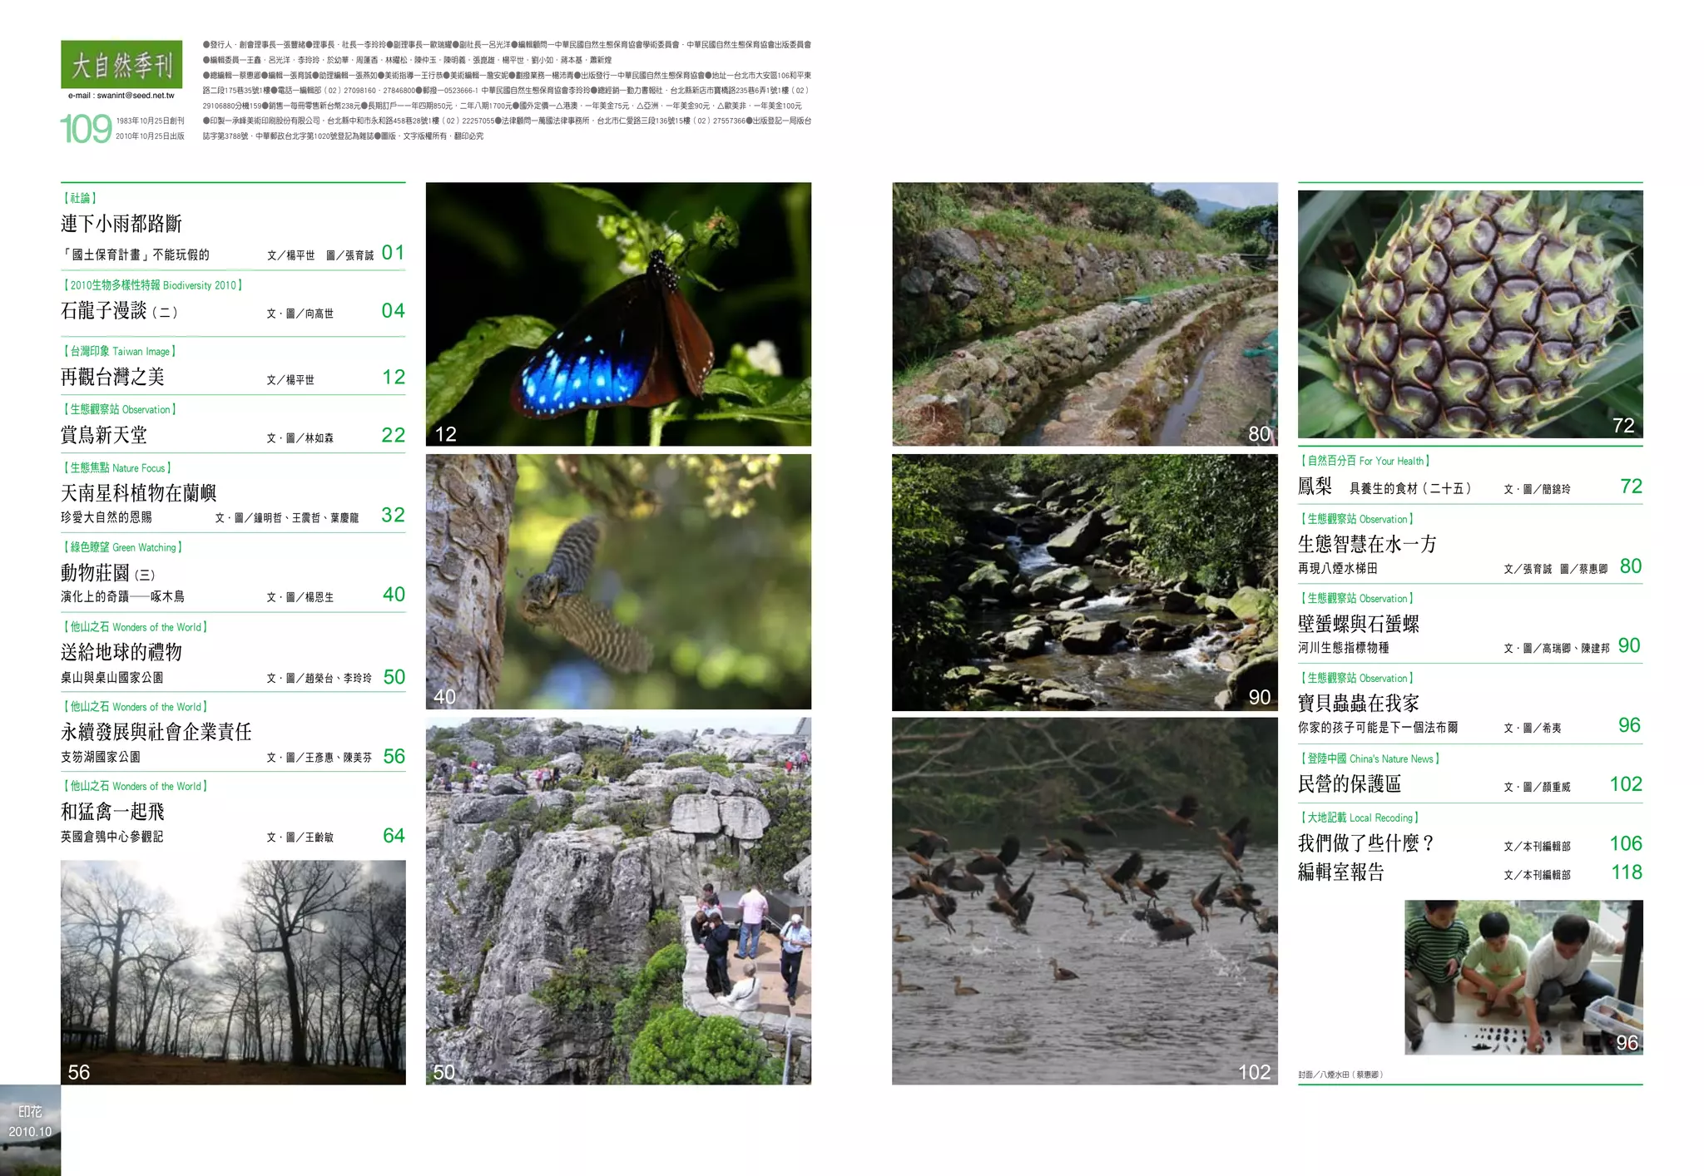Open the terraced field photo numbered 80
The width and height of the screenshot is (1704, 1176).
[1084, 314]
